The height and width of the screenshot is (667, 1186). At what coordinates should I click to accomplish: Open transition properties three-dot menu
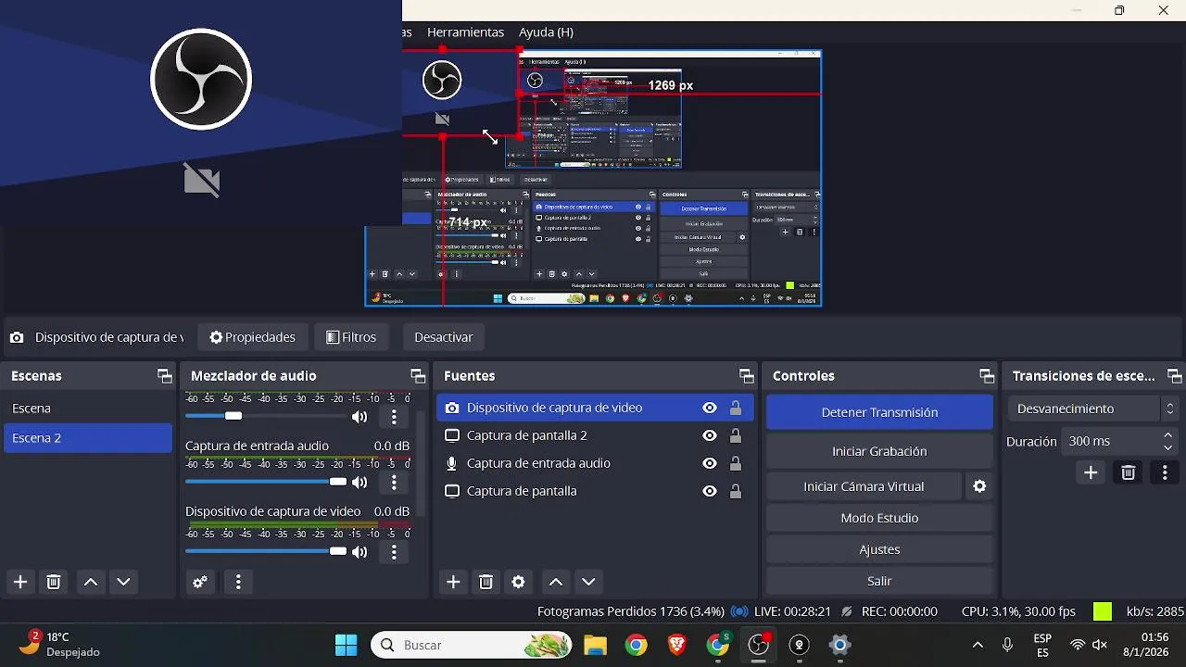point(1165,473)
